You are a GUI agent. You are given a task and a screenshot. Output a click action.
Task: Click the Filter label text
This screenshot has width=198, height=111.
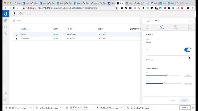19,21
